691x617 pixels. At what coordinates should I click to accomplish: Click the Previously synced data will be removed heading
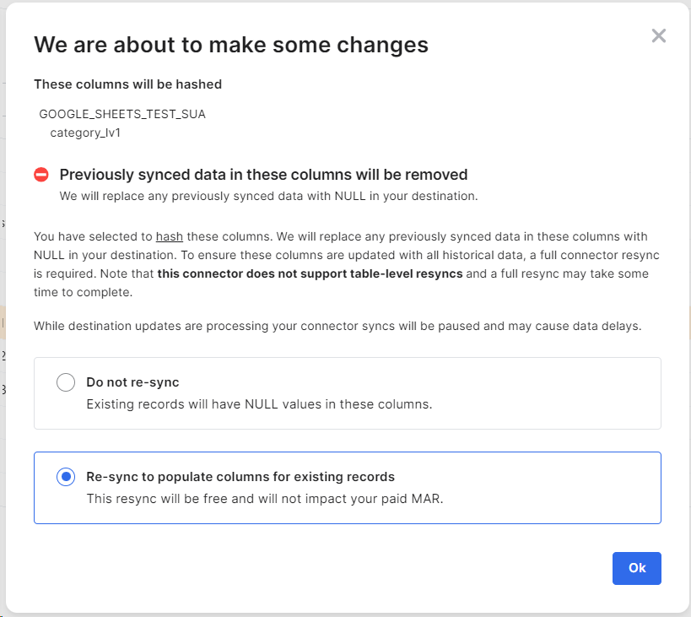tap(263, 175)
